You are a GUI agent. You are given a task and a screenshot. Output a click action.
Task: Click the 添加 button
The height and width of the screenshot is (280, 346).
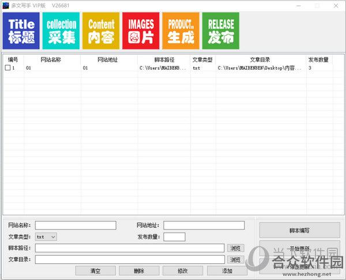tap(227, 271)
